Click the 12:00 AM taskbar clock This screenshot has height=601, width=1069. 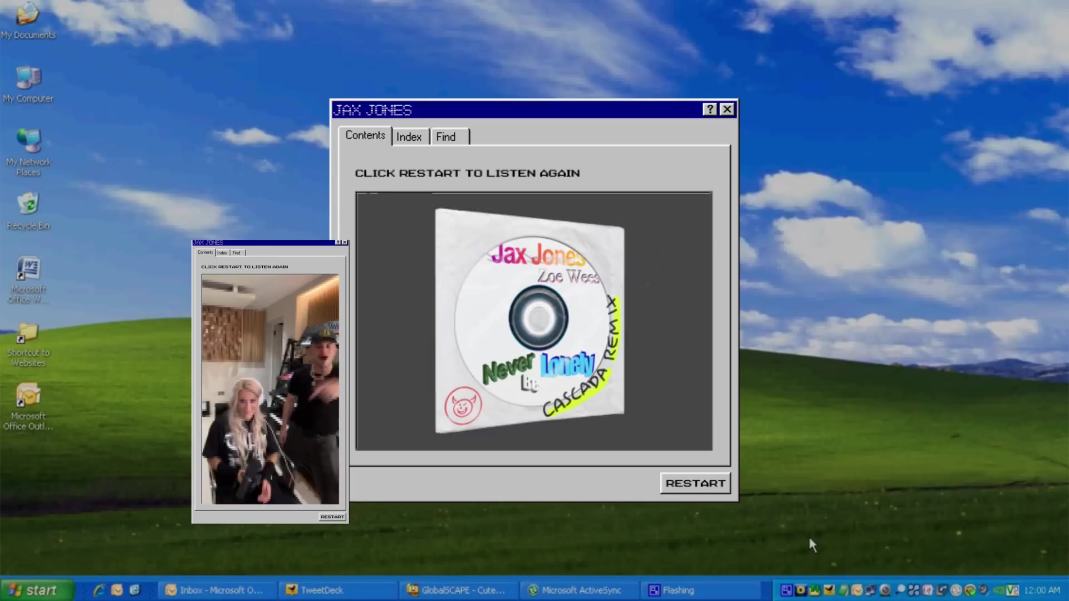click(x=1042, y=590)
